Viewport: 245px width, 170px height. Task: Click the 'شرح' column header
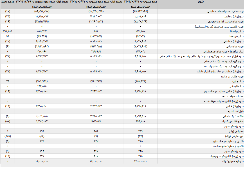[x=201, y=2]
